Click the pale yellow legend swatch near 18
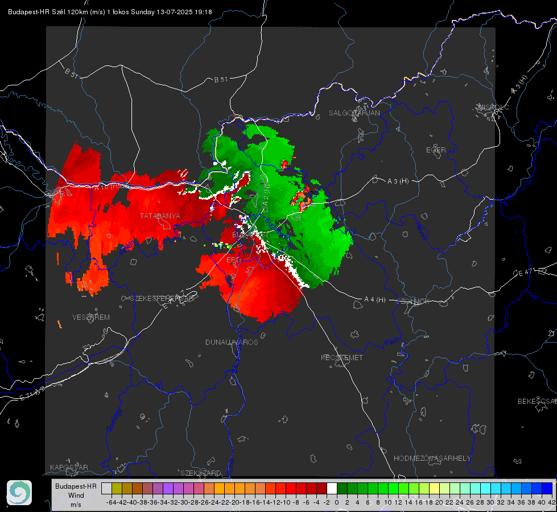557x512 pixels. click(434, 488)
